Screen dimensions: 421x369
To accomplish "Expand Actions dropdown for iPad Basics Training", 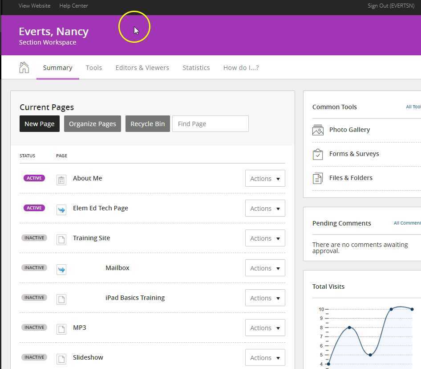I will tap(265, 298).
